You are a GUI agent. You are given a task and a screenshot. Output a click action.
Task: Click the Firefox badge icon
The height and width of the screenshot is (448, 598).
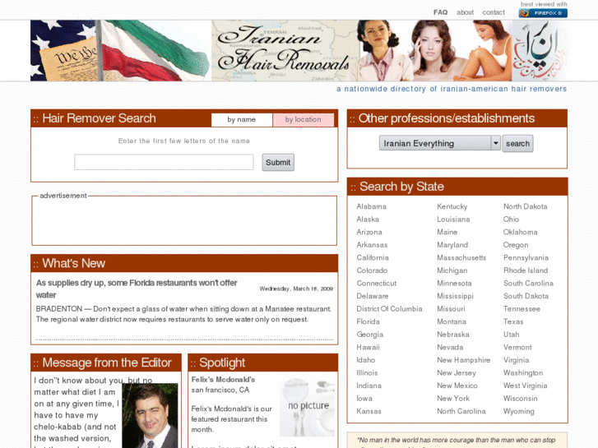click(543, 13)
